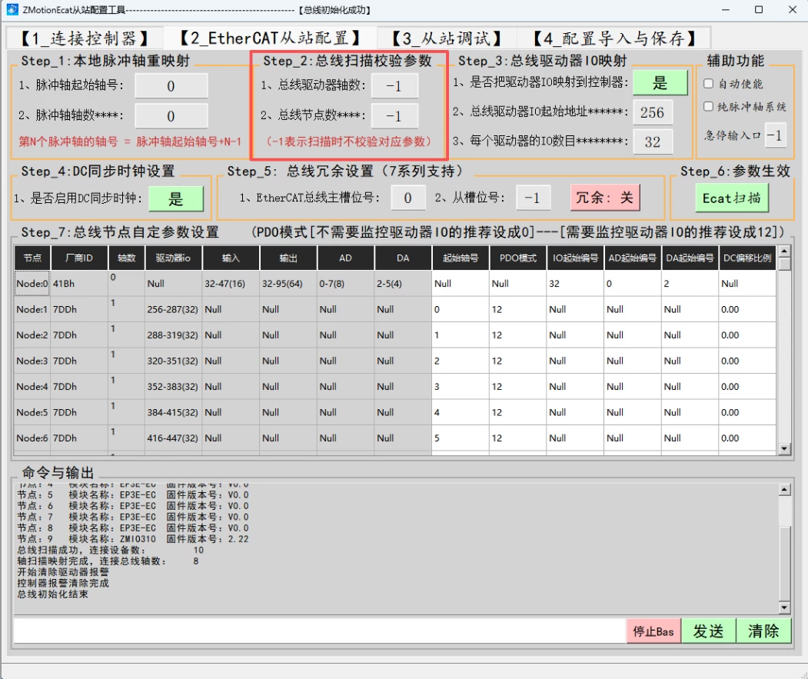Check the 纯脉冲轴系统 option
Viewport: 808px width, 679px height.
(709, 106)
